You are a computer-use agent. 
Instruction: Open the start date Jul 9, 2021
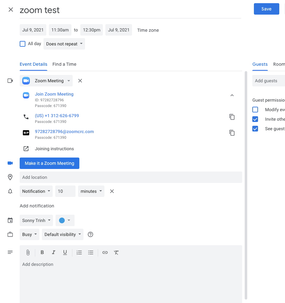[33, 30]
